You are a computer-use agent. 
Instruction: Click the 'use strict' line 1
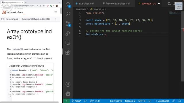point(95,13)
